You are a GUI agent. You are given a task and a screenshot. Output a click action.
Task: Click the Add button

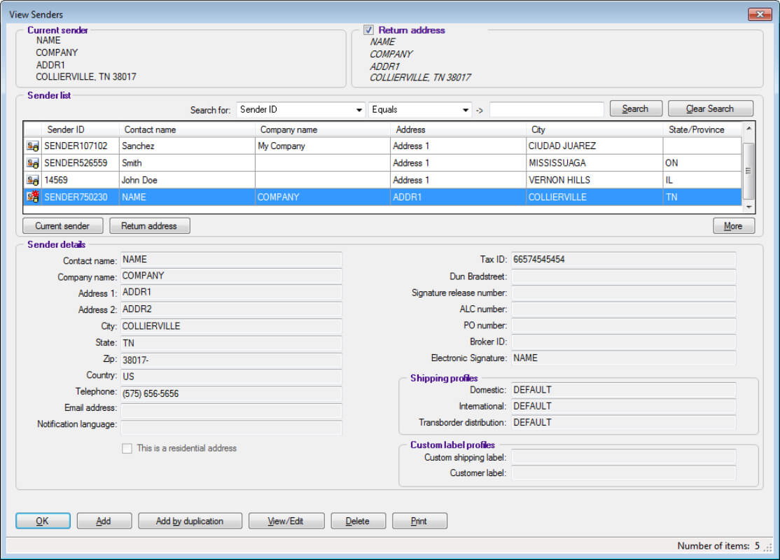[104, 521]
